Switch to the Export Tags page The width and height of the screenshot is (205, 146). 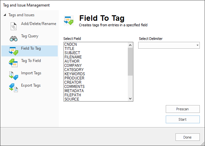(31, 85)
